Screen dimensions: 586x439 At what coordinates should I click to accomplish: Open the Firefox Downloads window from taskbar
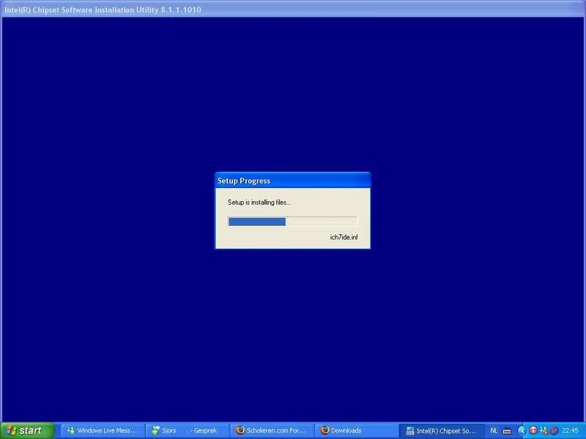357,430
